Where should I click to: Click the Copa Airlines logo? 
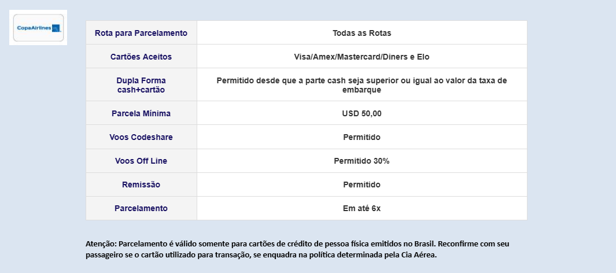[x=38, y=28]
